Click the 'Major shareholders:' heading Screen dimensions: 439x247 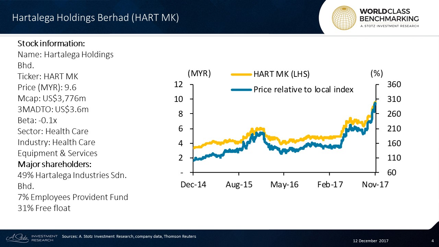pos(54,164)
